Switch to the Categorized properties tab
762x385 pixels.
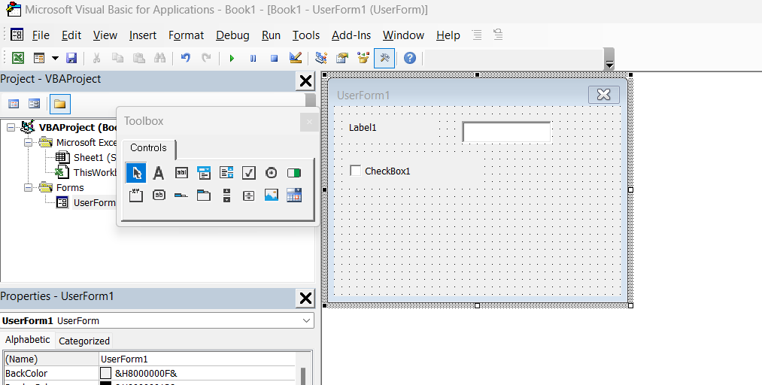coord(84,341)
